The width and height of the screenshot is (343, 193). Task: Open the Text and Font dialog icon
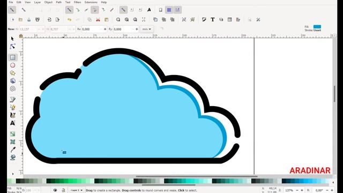[213, 20]
